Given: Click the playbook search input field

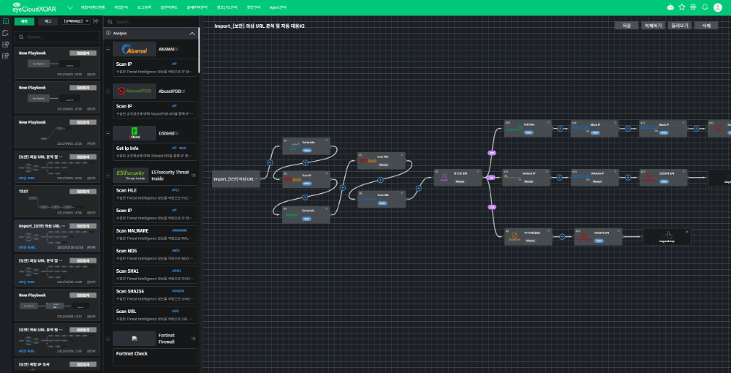Looking at the screenshot, I should point(58,37).
